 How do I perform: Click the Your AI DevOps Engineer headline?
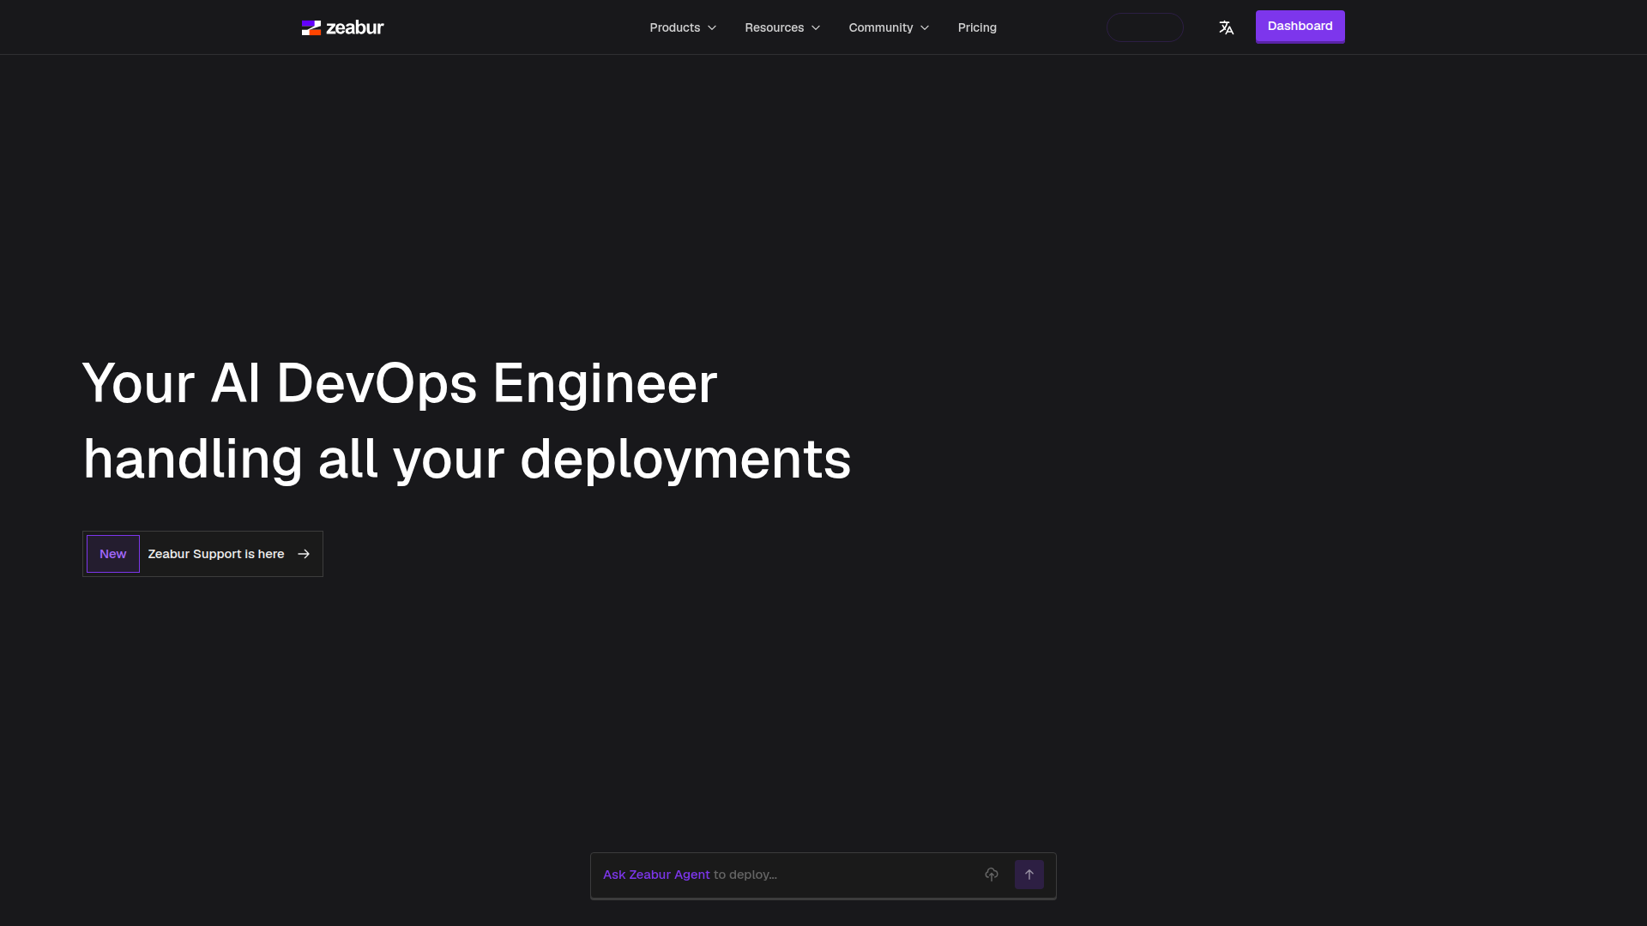point(400,383)
